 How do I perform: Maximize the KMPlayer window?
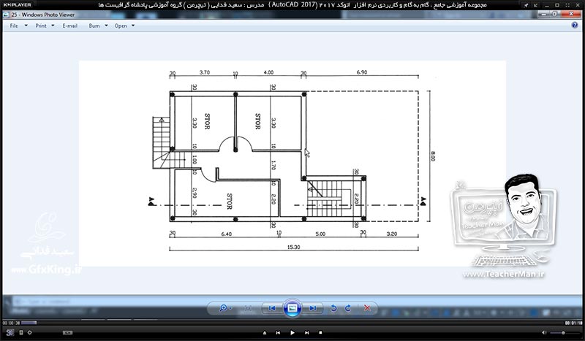(x=557, y=5)
